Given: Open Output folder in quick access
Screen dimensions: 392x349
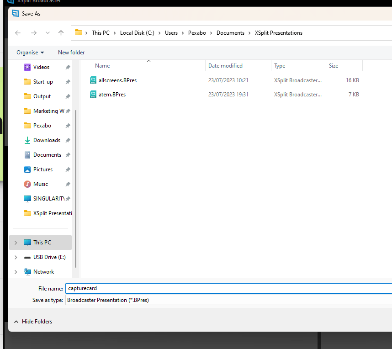Looking at the screenshot, I should click(x=42, y=96).
